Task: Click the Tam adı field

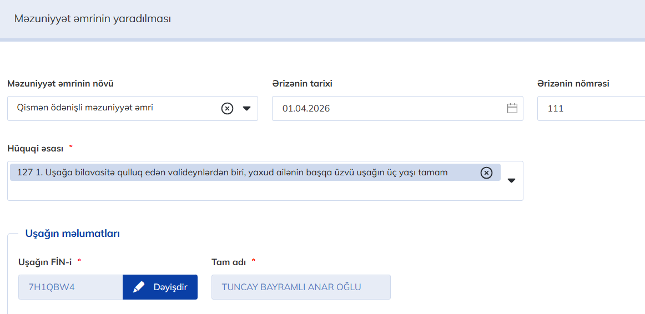Action: click(300, 287)
